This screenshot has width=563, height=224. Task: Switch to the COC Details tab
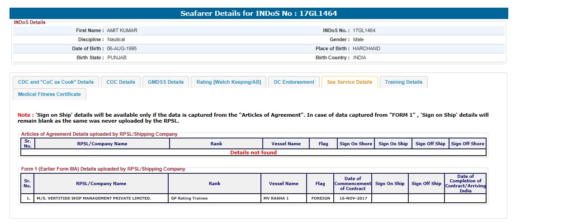pyautogui.click(x=121, y=82)
